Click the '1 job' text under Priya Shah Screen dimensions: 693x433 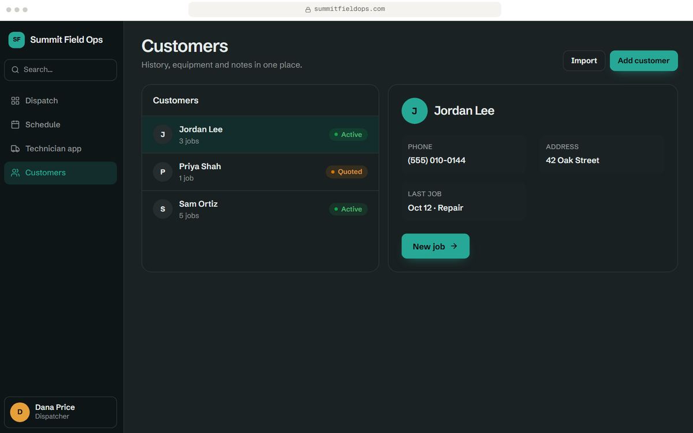point(187,178)
